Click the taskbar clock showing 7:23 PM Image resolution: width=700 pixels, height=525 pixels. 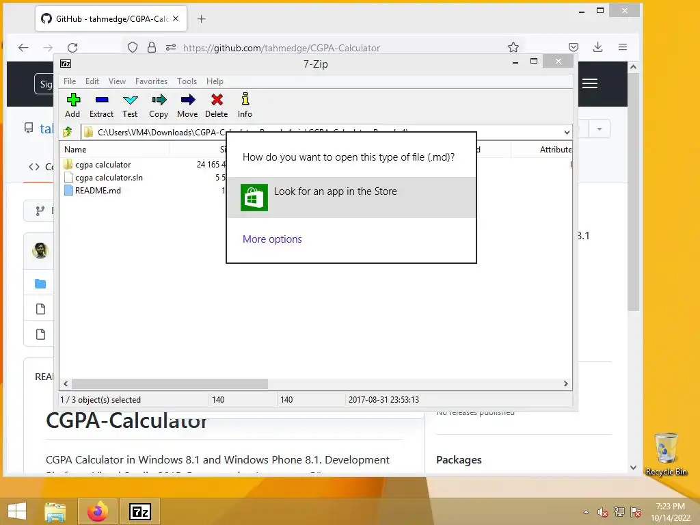(x=671, y=512)
